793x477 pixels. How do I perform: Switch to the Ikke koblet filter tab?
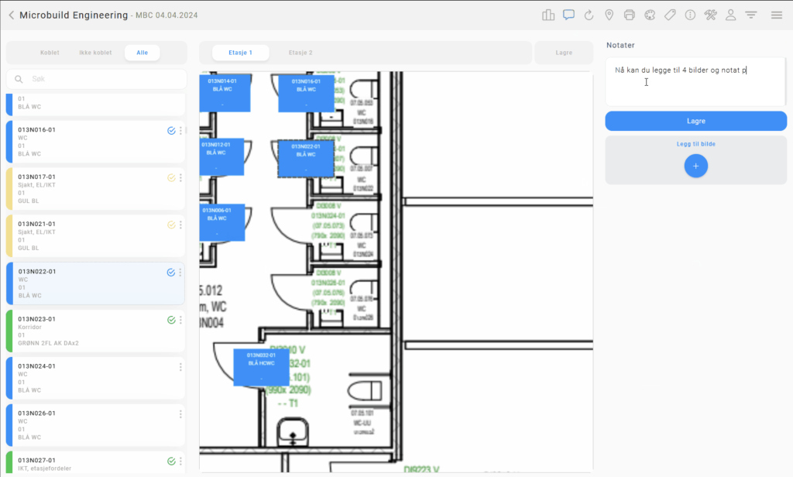(95, 53)
